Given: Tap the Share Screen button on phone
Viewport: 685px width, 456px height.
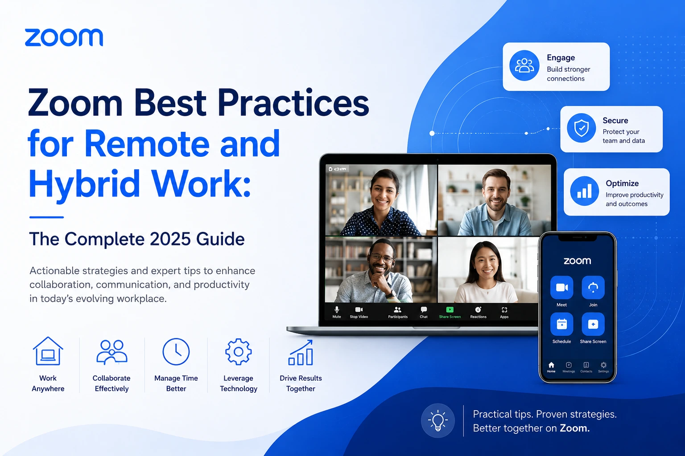Looking at the screenshot, I should 593,324.
